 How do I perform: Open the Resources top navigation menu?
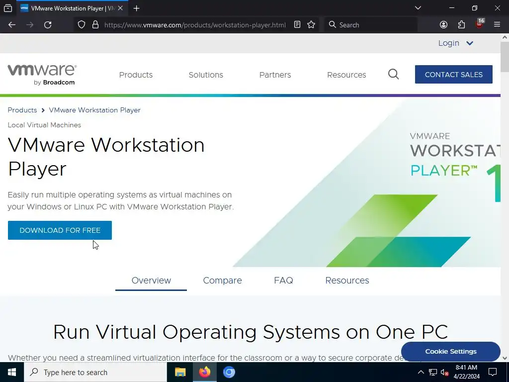coord(346,75)
